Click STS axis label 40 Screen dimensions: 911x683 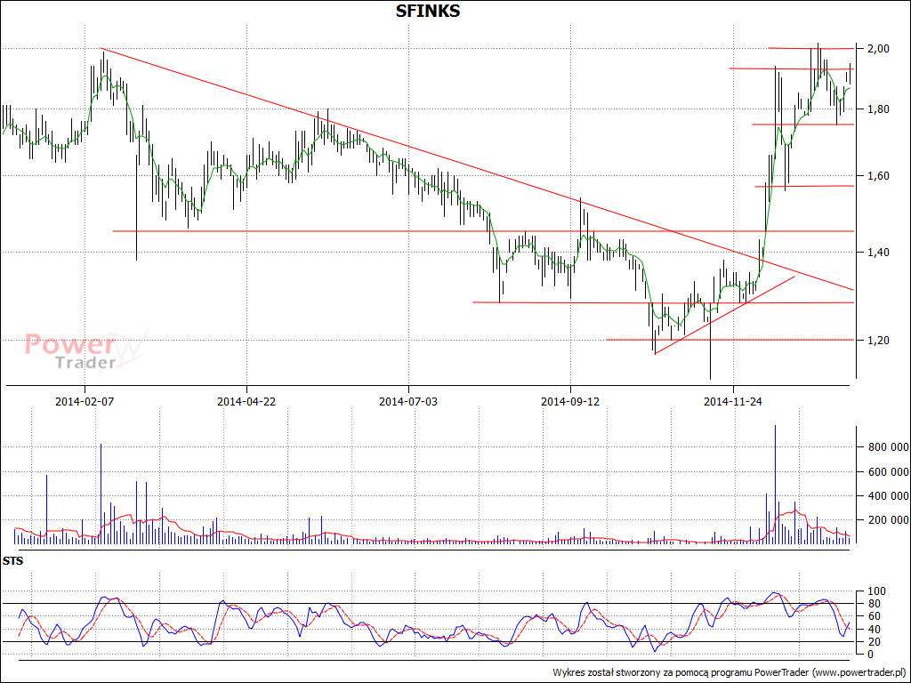(875, 629)
